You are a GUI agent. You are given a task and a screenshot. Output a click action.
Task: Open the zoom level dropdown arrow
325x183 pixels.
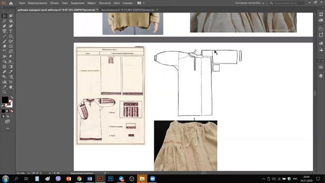pyautogui.click(x=28, y=173)
